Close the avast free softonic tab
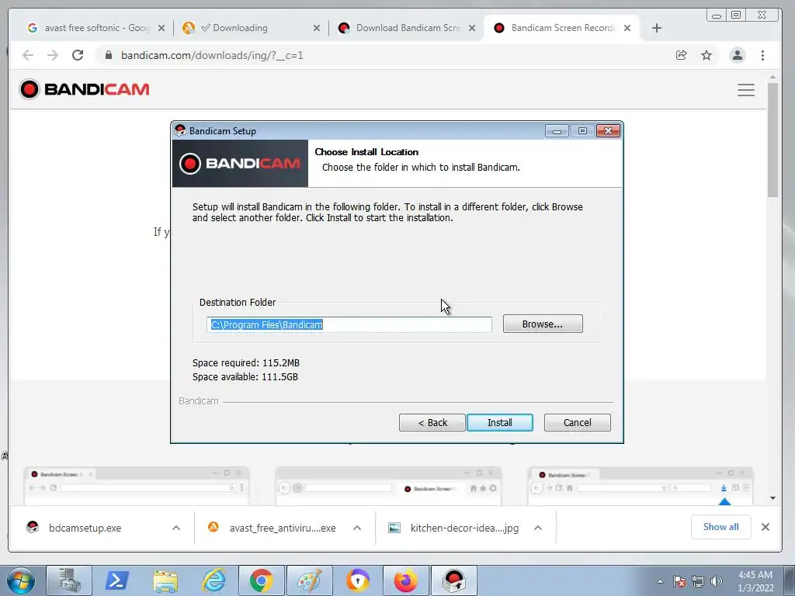 (x=161, y=28)
